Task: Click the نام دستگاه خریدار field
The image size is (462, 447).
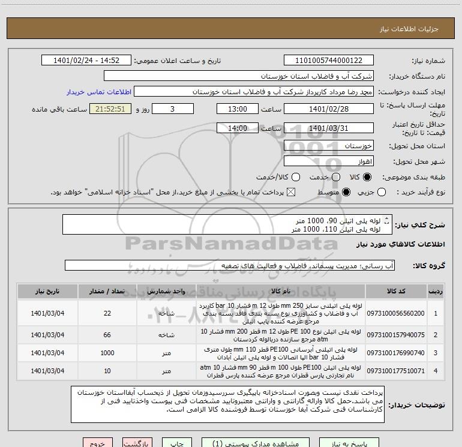Action: point(239,76)
